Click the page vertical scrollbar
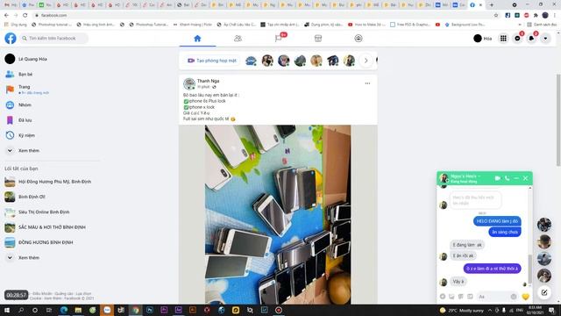The image size is (561, 316). [x=558, y=120]
